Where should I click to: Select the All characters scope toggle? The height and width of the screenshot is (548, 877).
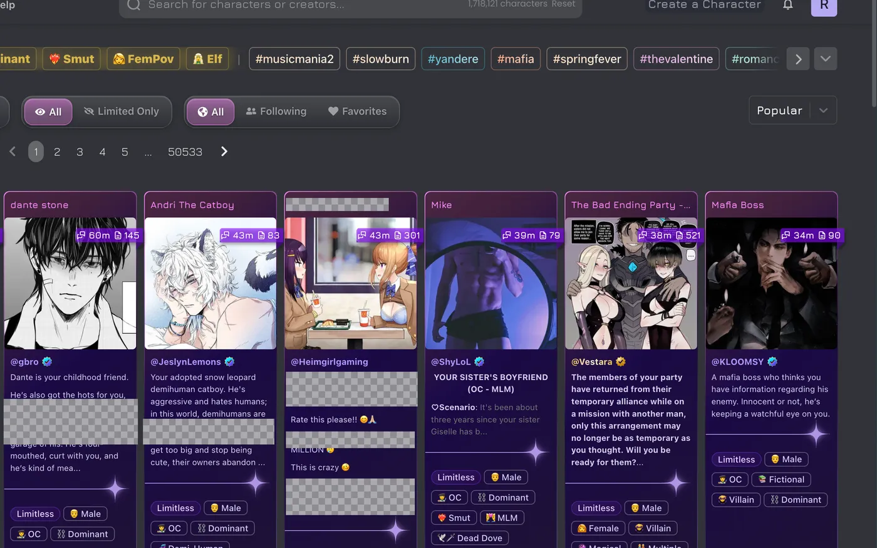(210, 112)
